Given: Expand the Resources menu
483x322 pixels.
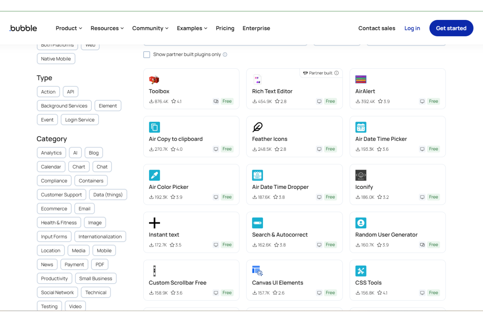Looking at the screenshot, I should 107,28.
